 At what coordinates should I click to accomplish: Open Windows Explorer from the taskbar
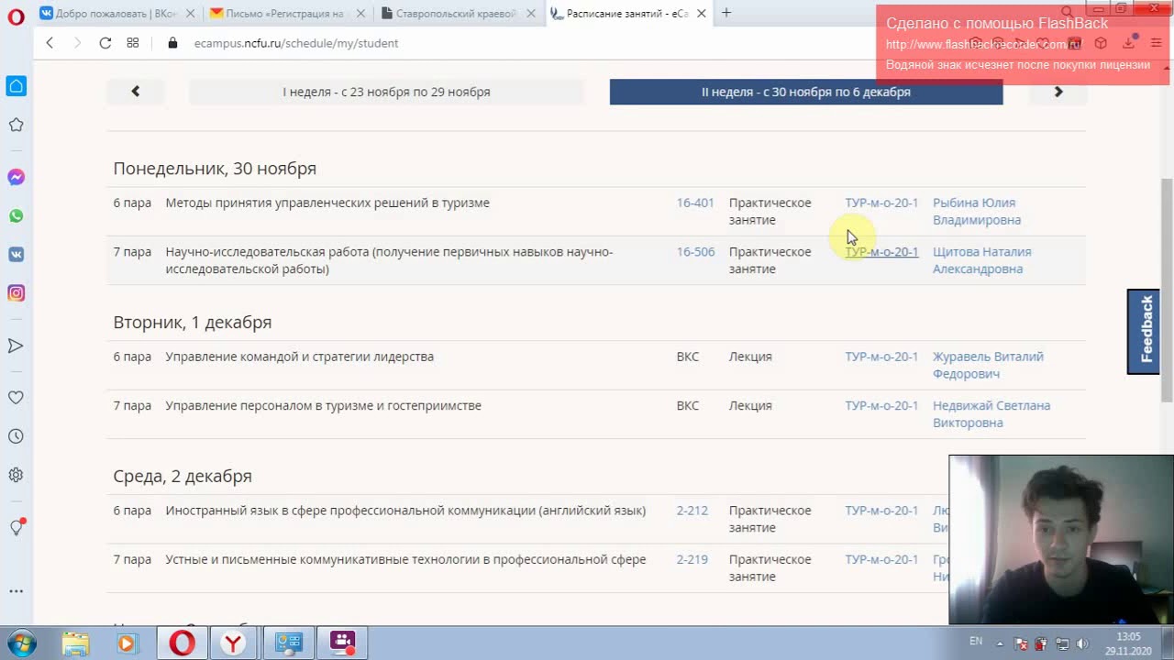[76, 643]
